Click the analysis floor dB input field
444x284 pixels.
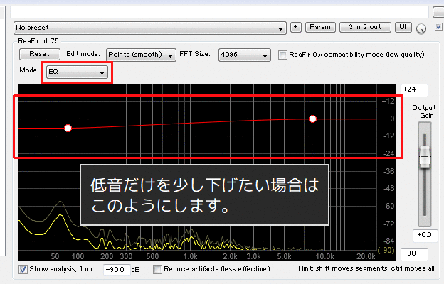(116, 270)
